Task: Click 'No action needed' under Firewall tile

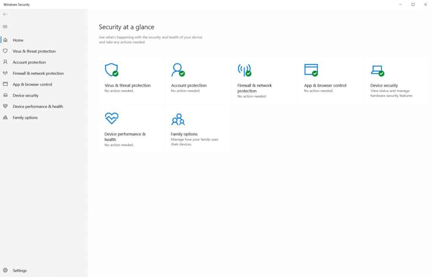Action: tap(252, 96)
